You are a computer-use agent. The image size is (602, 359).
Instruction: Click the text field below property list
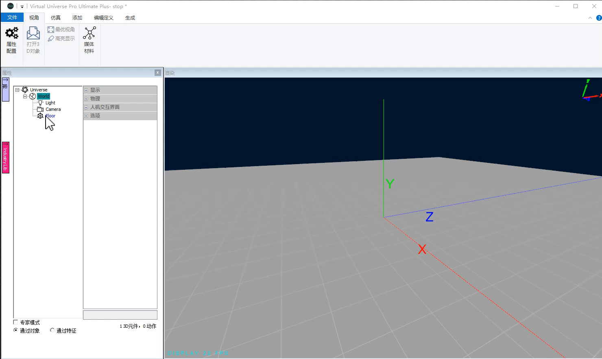120,315
